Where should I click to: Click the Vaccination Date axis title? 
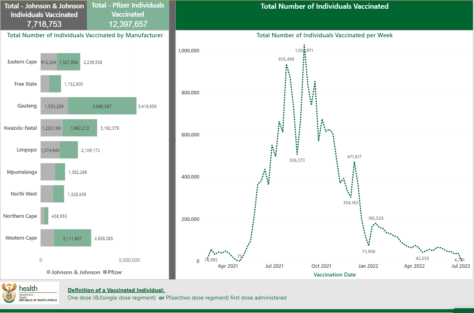click(x=334, y=275)
